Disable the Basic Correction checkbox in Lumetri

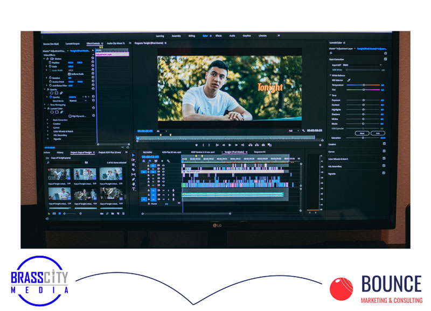point(385,59)
